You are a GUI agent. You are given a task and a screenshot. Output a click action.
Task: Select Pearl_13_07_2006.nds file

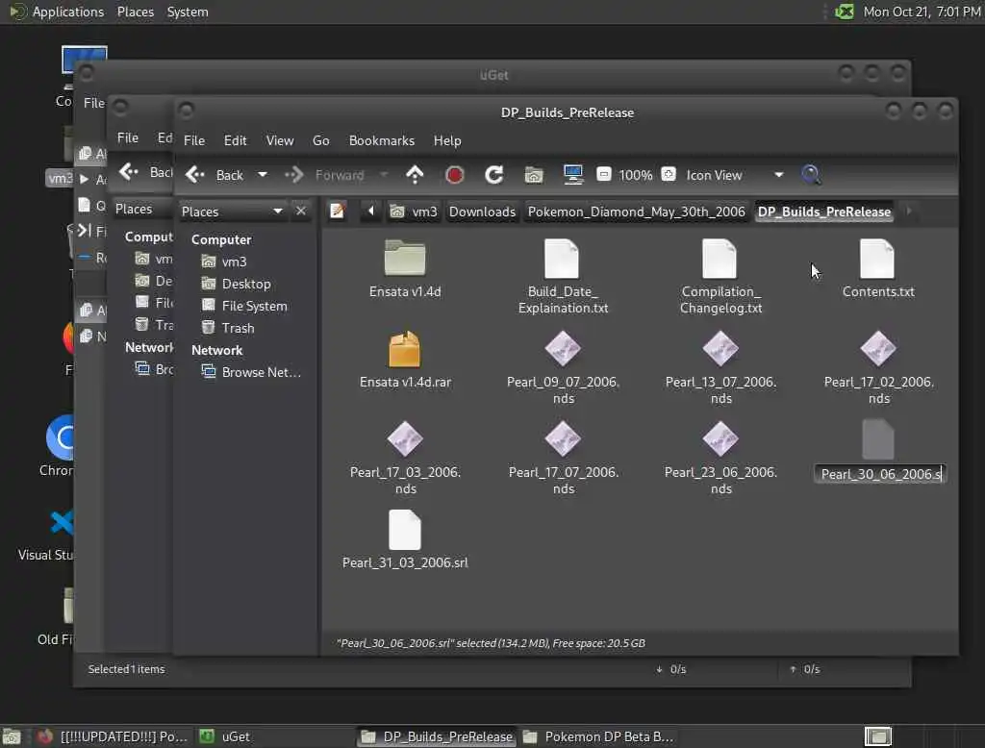[720, 367]
